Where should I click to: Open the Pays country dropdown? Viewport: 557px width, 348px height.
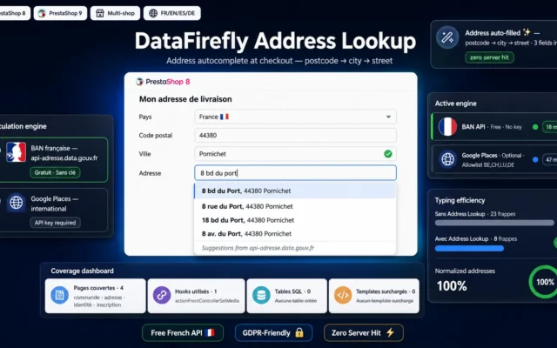coord(295,117)
